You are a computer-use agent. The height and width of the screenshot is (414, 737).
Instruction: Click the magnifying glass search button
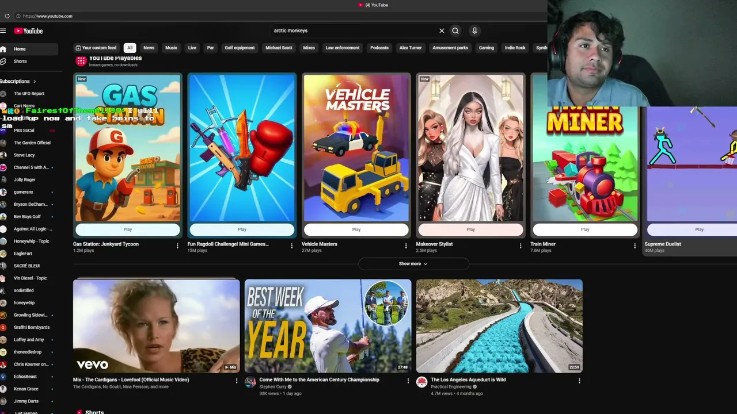pos(455,31)
